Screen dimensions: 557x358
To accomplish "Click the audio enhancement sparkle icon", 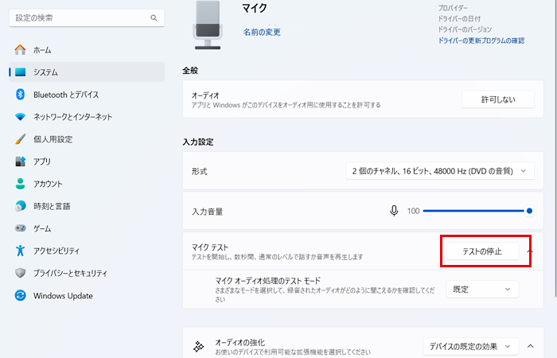I will pyautogui.click(x=199, y=346).
